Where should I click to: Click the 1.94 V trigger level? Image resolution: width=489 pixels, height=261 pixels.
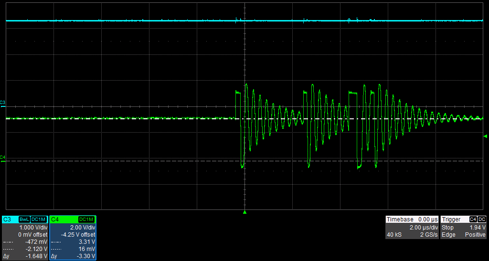(x=478, y=228)
